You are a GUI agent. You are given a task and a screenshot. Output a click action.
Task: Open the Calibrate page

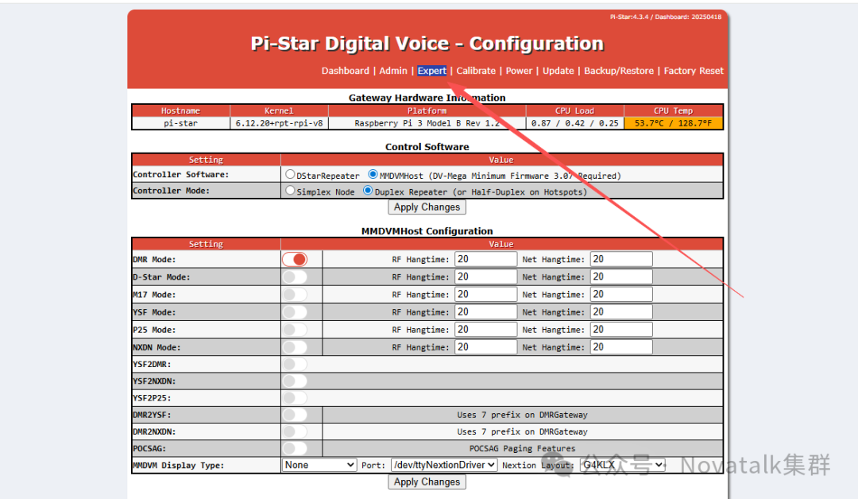pos(476,71)
